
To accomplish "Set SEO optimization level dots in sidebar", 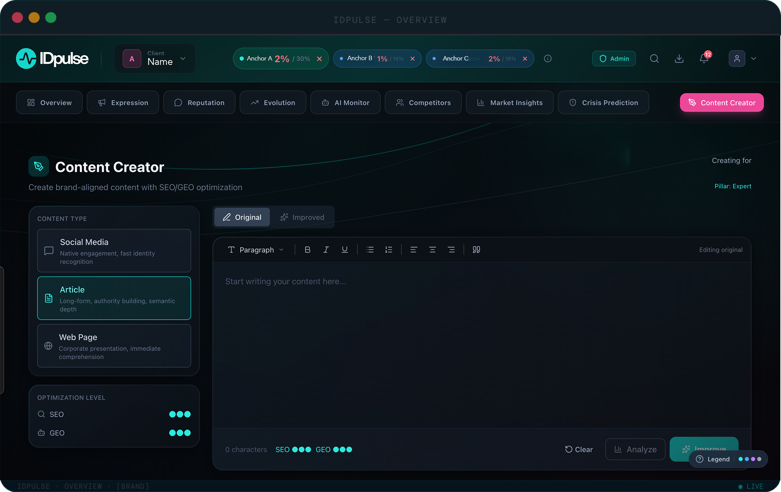I will pos(180,414).
